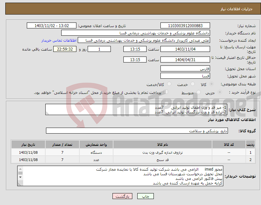Click the scrollbar thumb in buyer notes
Viewport: 261px width, 205px height.
point(20,173)
